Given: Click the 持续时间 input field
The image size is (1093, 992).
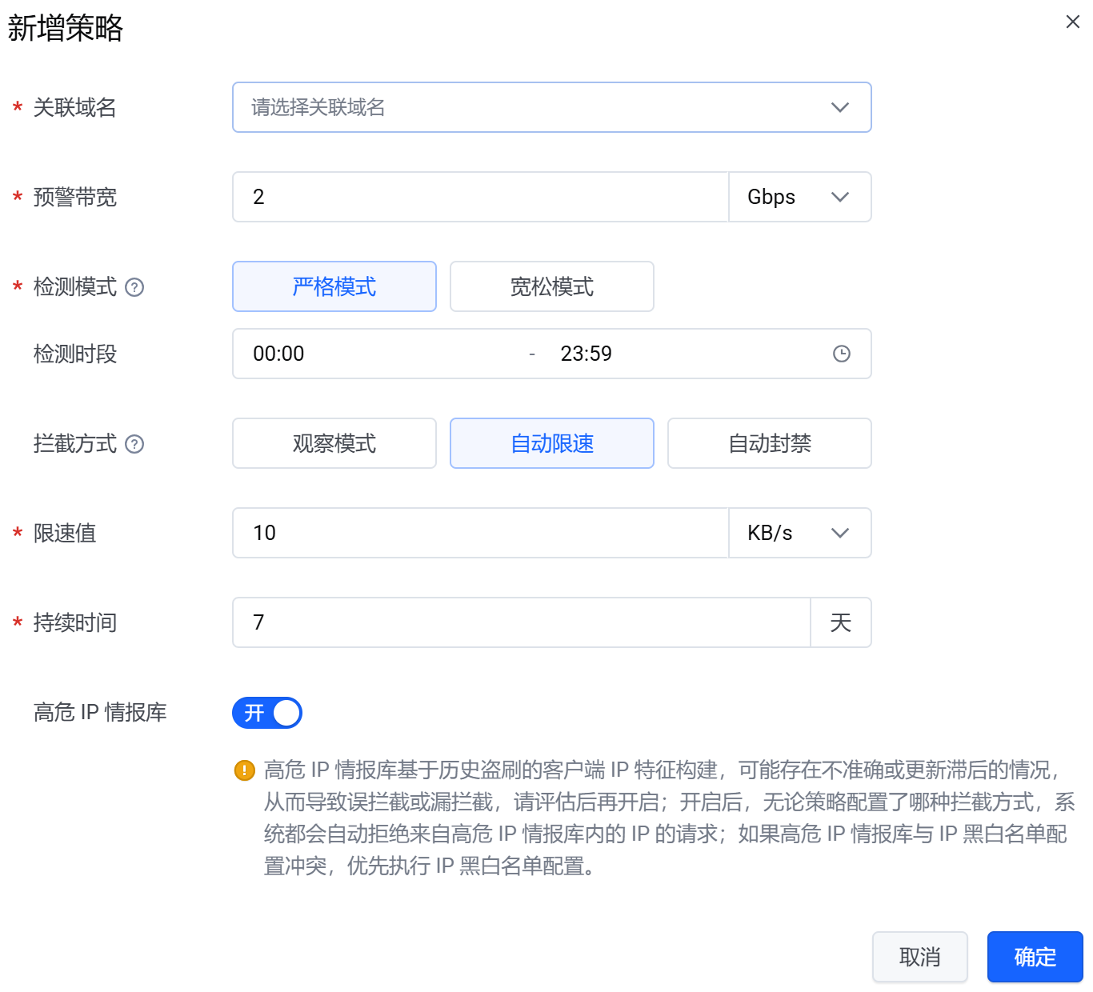Looking at the screenshot, I should click(x=520, y=622).
